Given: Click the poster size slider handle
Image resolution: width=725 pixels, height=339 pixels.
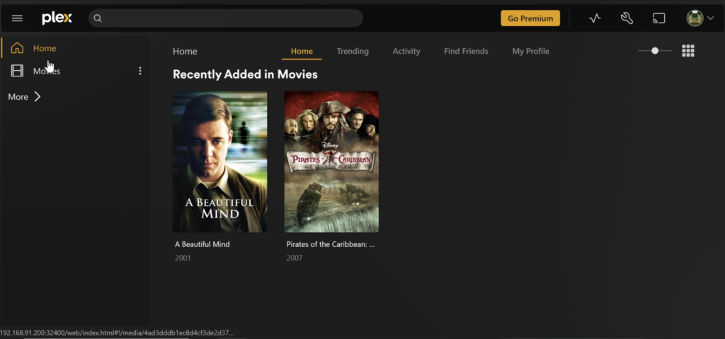Looking at the screenshot, I should click(655, 51).
